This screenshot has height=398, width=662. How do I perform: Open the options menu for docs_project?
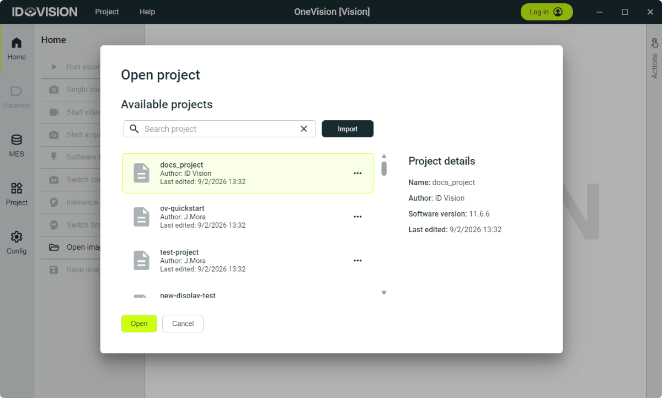357,173
